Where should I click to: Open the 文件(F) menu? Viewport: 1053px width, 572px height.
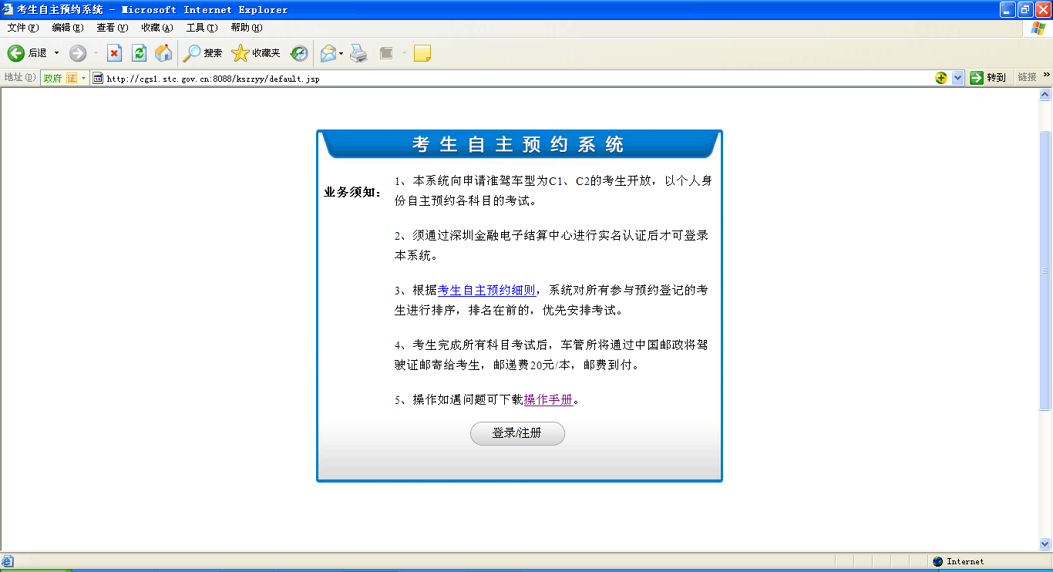22,28
